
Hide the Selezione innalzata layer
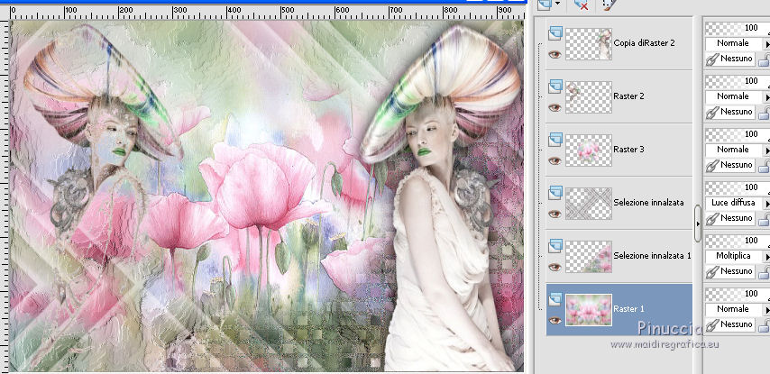pos(555,214)
